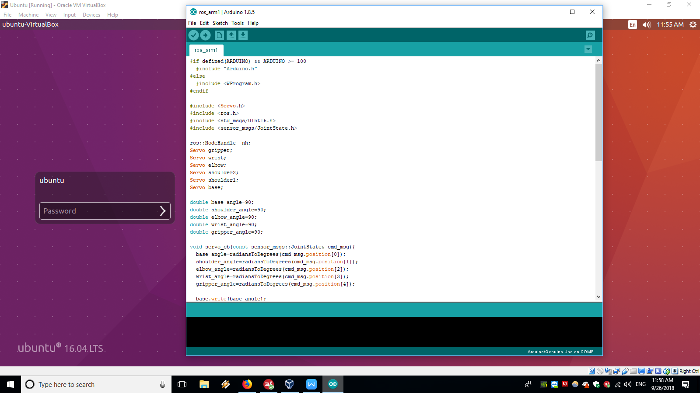This screenshot has height=393, width=700.
Task: Open the Arduino Edit menu
Action: 204,23
